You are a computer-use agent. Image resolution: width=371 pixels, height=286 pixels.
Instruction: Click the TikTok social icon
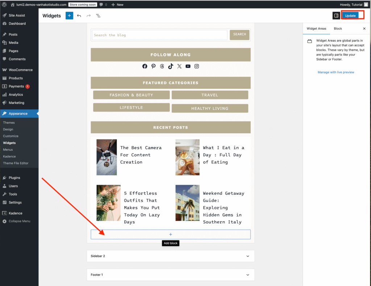pyautogui.click(x=171, y=66)
